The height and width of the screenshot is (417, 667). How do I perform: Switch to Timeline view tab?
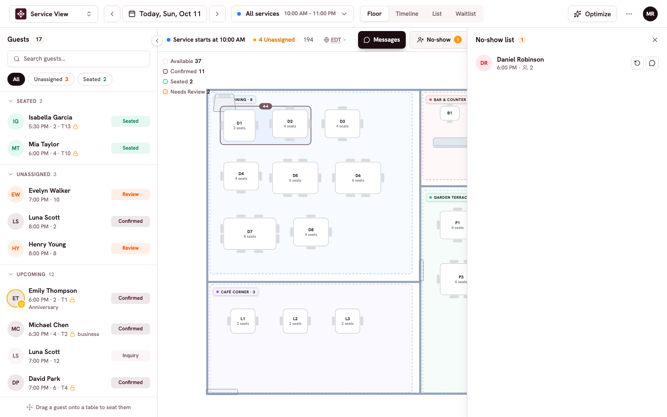pyautogui.click(x=407, y=14)
